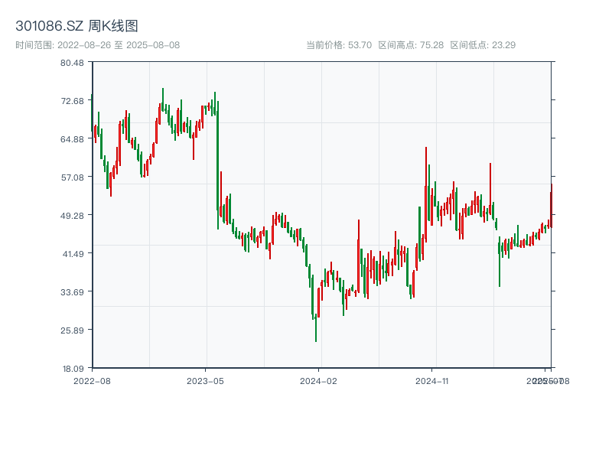The image size is (612, 459).
Task: Click the 41.49 price axis label
Action: point(72,254)
